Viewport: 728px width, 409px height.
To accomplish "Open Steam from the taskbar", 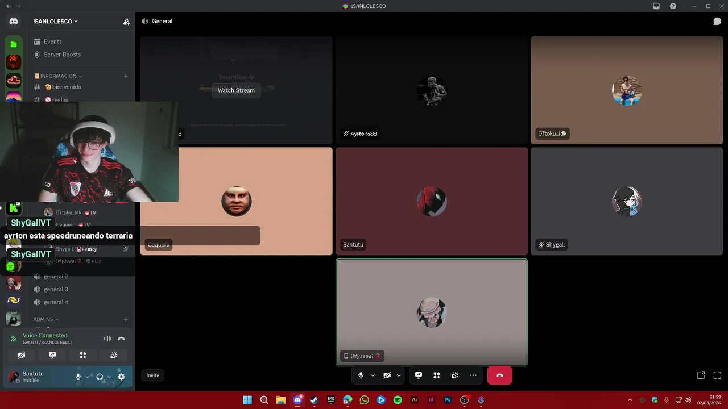I will coord(314,400).
